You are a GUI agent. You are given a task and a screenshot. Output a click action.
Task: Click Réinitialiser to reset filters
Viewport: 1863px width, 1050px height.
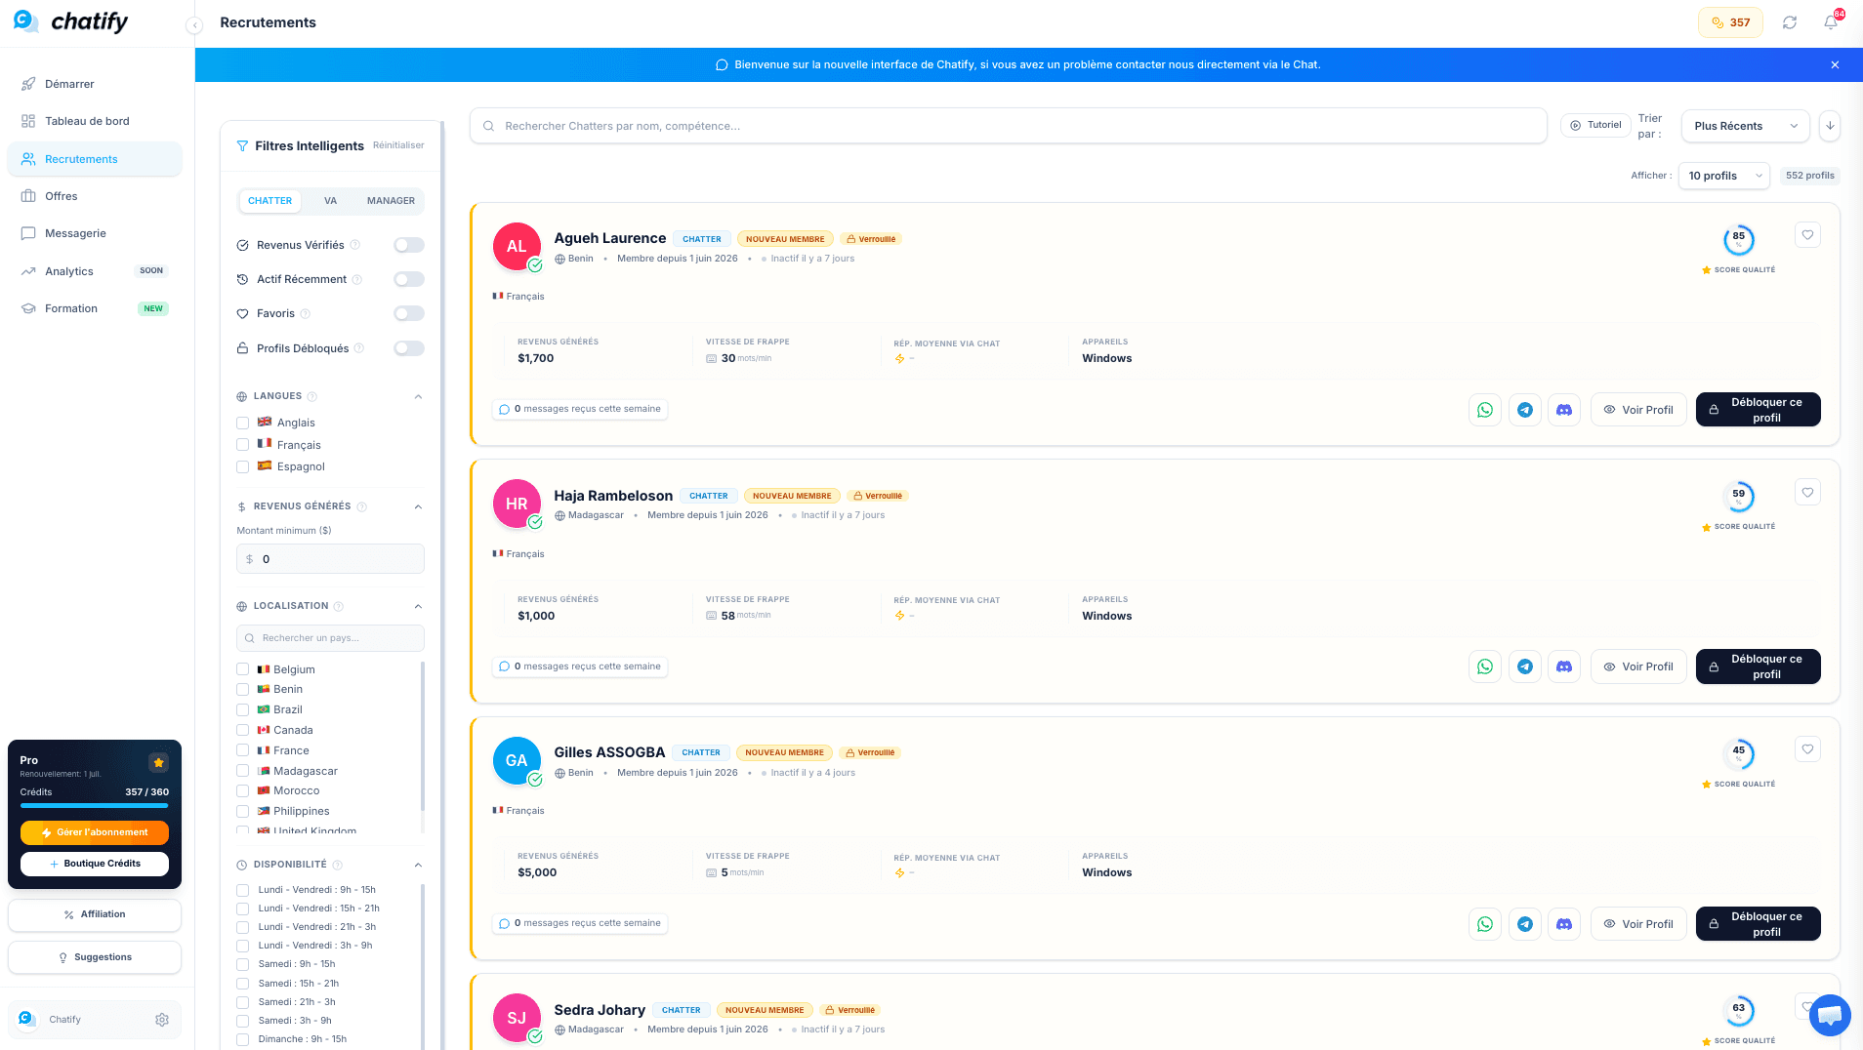398,145
